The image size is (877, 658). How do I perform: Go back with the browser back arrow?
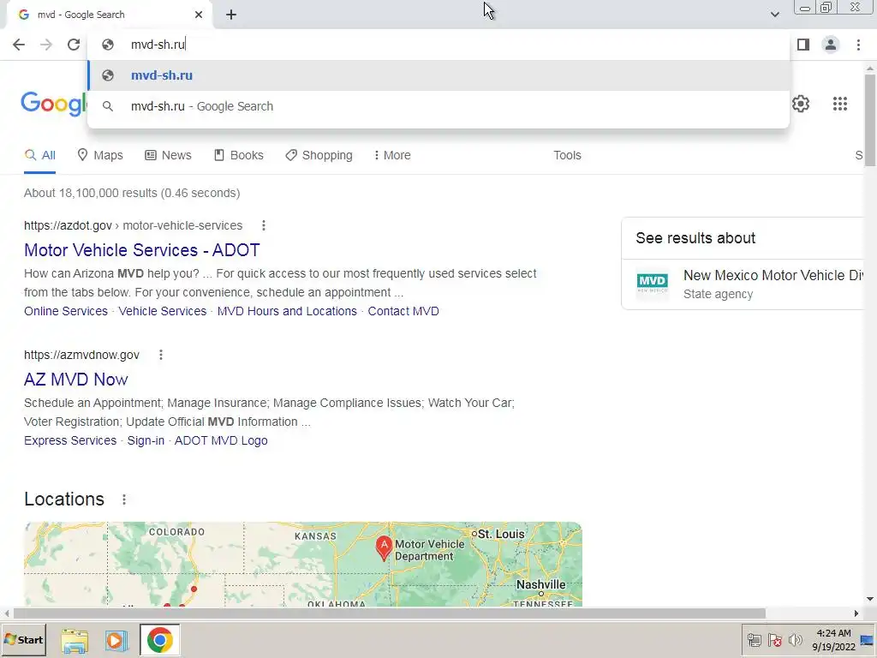pos(19,45)
